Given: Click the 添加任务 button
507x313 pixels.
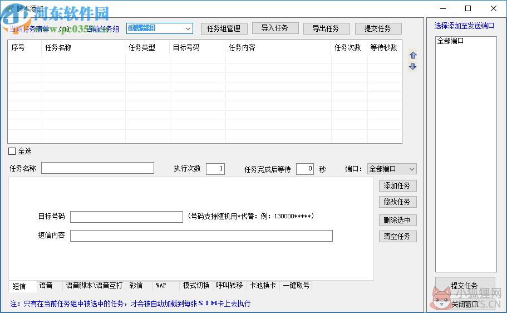Looking at the screenshot, I should [x=397, y=186].
